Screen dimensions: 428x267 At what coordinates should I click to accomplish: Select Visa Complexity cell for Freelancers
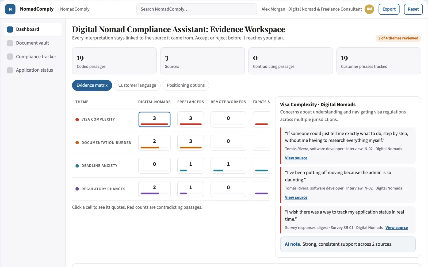(190, 119)
